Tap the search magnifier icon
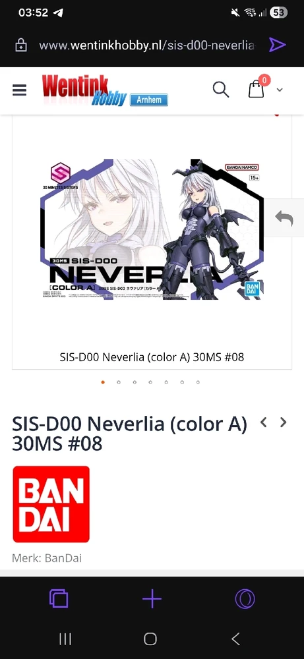The image size is (304, 659). [221, 90]
